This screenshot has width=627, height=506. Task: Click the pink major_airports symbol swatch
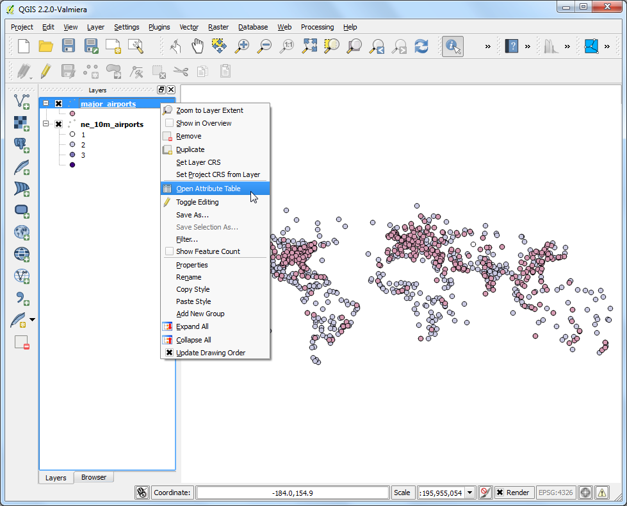pyautogui.click(x=72, y=114)
